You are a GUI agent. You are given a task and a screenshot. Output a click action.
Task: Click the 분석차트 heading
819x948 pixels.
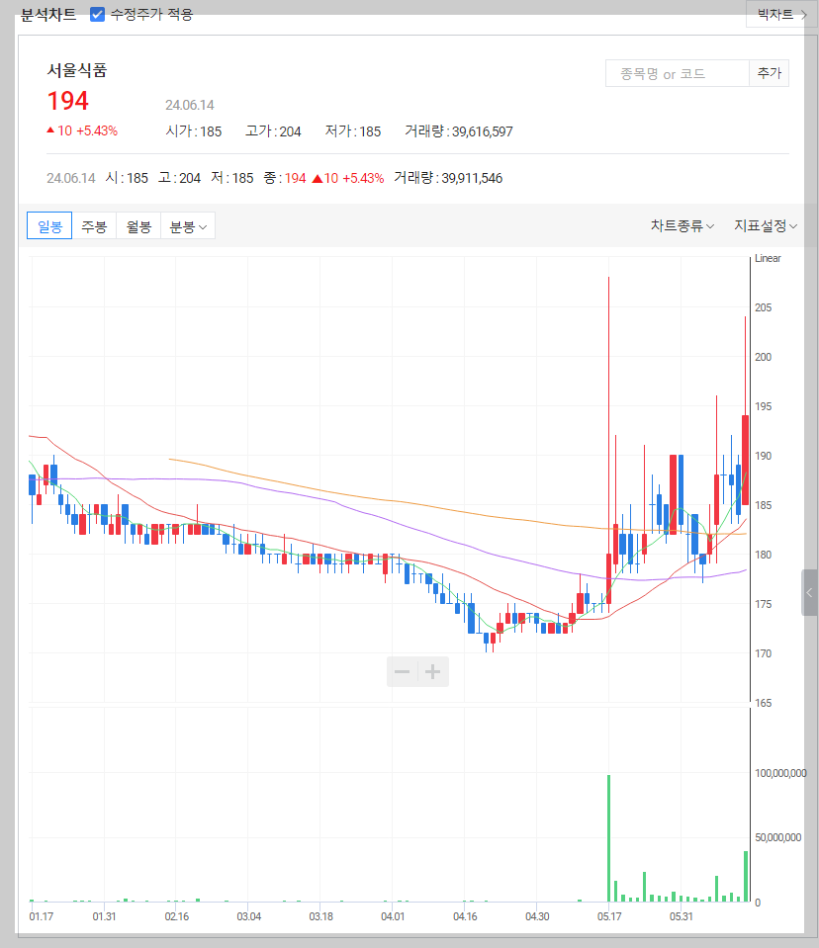pyautogui.click(x=48, y=14)
